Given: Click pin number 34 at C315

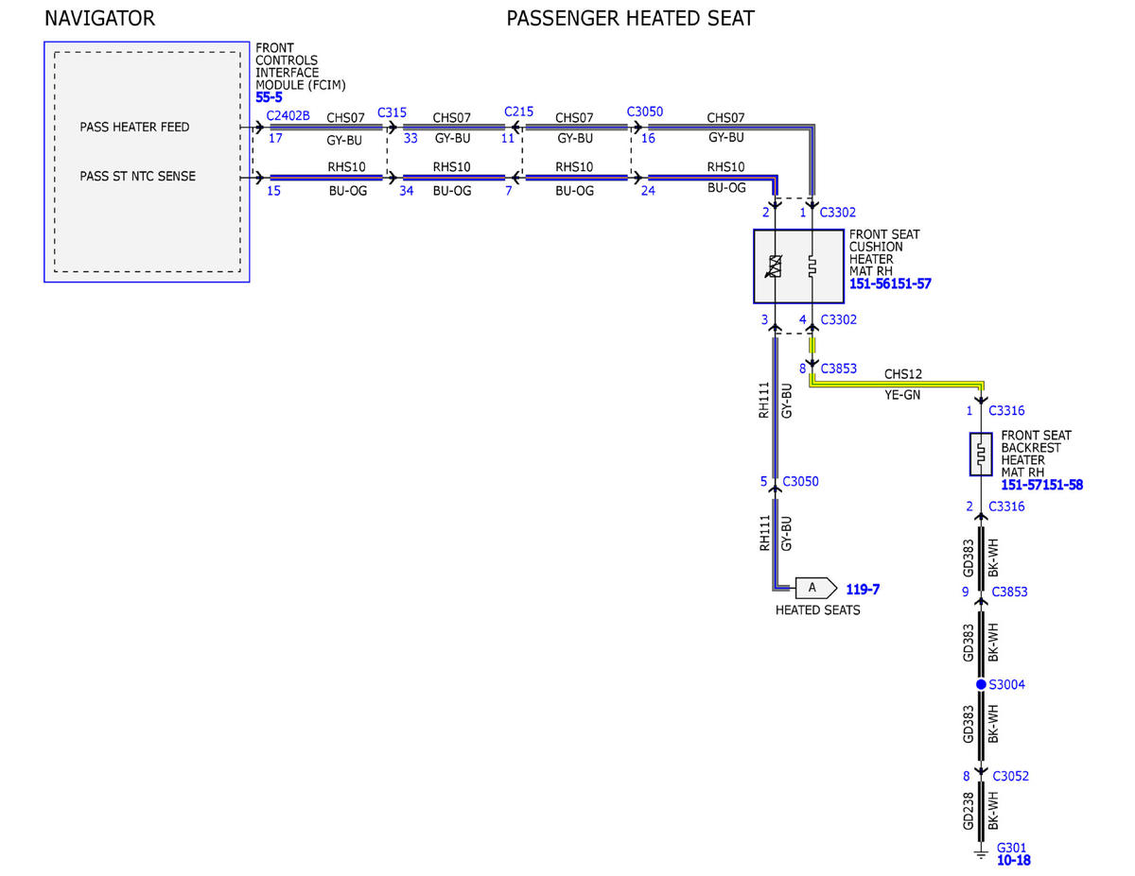Looking at the screenshot, I should [407, 190].
